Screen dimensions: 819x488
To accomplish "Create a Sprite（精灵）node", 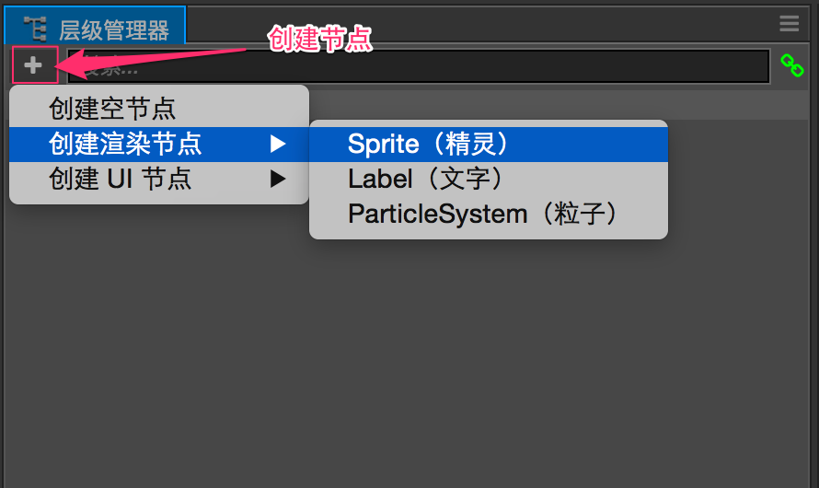I will coord(489,145).
